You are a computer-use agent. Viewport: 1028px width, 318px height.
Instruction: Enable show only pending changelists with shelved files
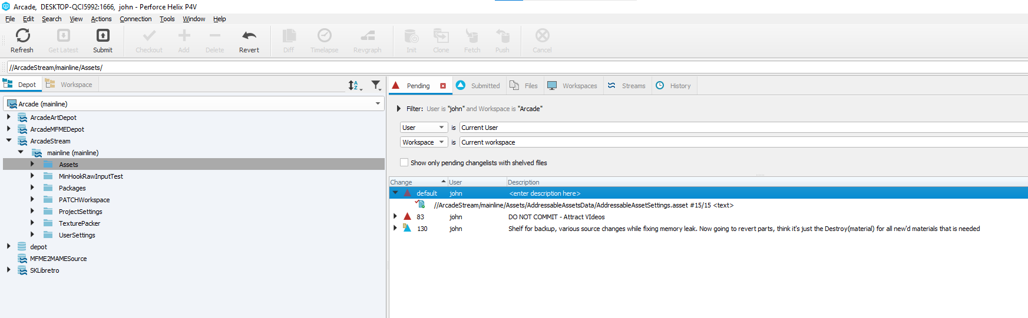pos(404,163)
